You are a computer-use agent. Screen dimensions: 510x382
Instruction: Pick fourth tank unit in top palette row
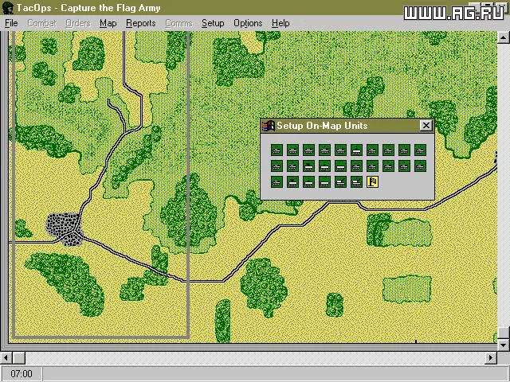pyautogui.click(x=324, y=150)
